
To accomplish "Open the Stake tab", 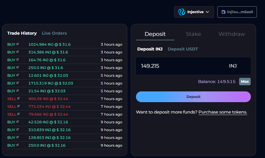I will point(193,34).
